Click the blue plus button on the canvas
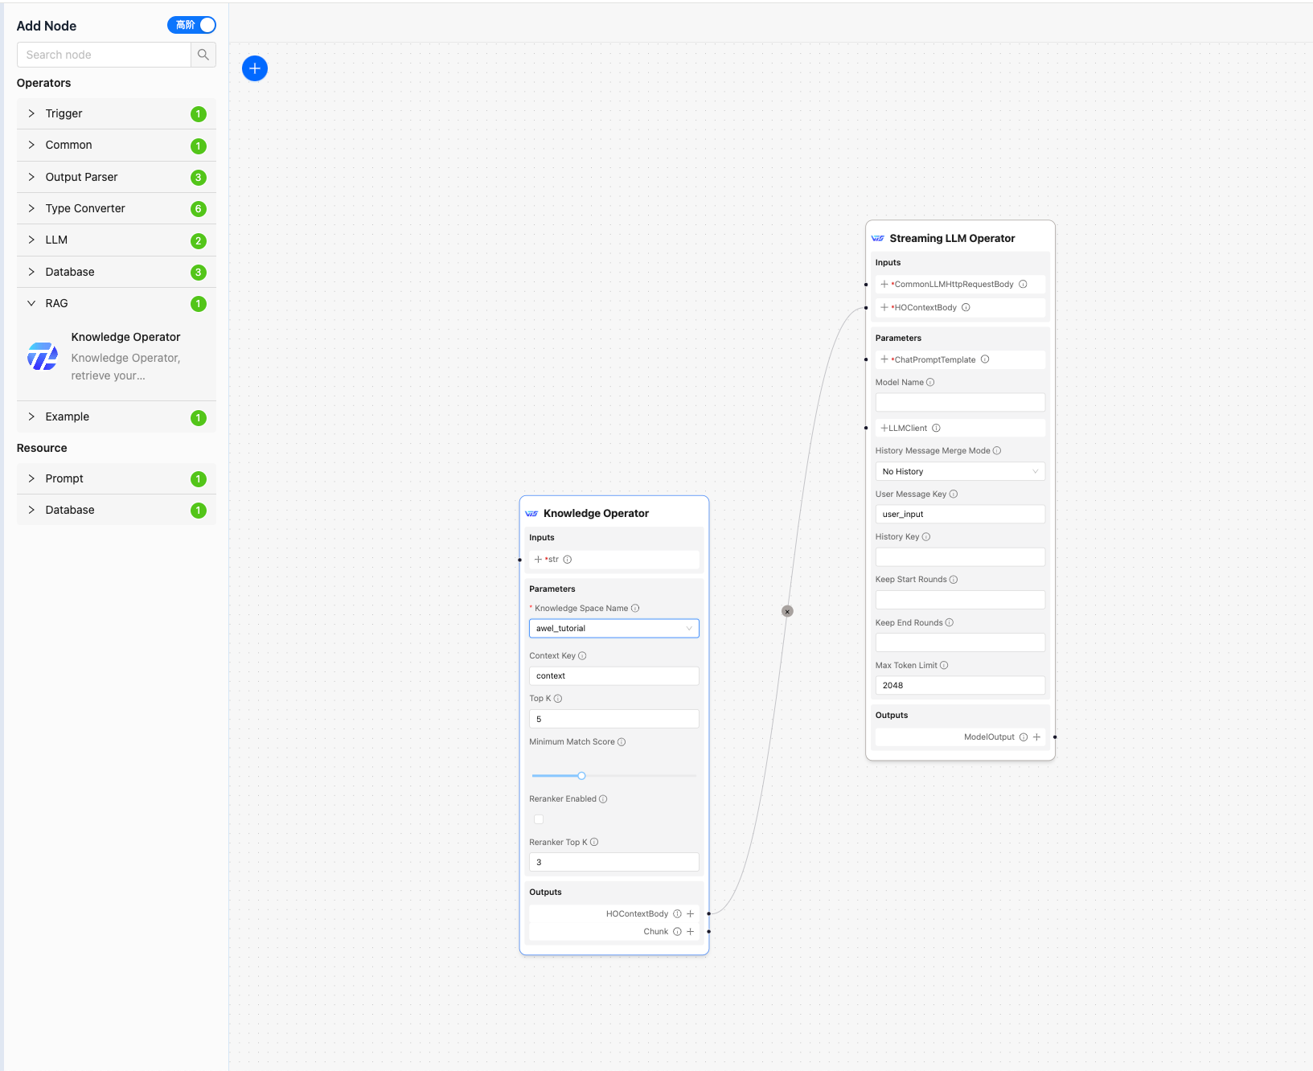Viewport: 1313px width, 1071px height. pos(255,68)
